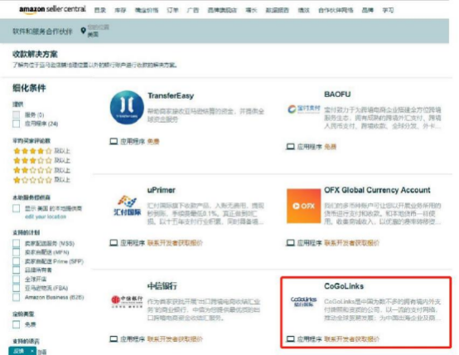Open the OFX Global Currency Account title
This screenshot has height=355, width=459.
point(377,190)
